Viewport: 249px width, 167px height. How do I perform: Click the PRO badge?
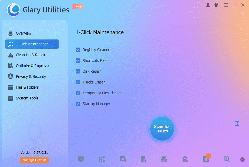78,7
